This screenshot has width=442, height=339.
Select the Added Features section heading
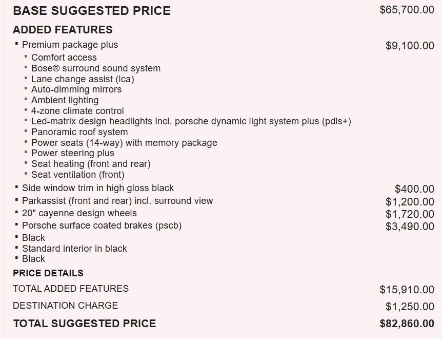pyautogui.click(x=63, y=30)
